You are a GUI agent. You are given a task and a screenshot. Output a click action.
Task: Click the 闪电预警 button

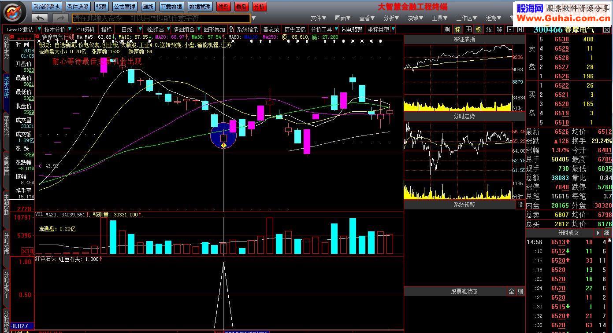click(x=352, y=29)
